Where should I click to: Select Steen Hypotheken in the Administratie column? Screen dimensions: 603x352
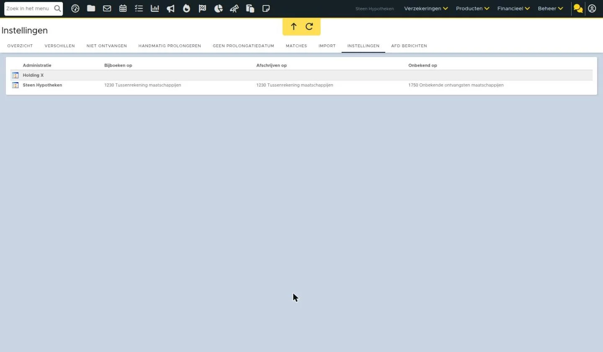point(42,85)
